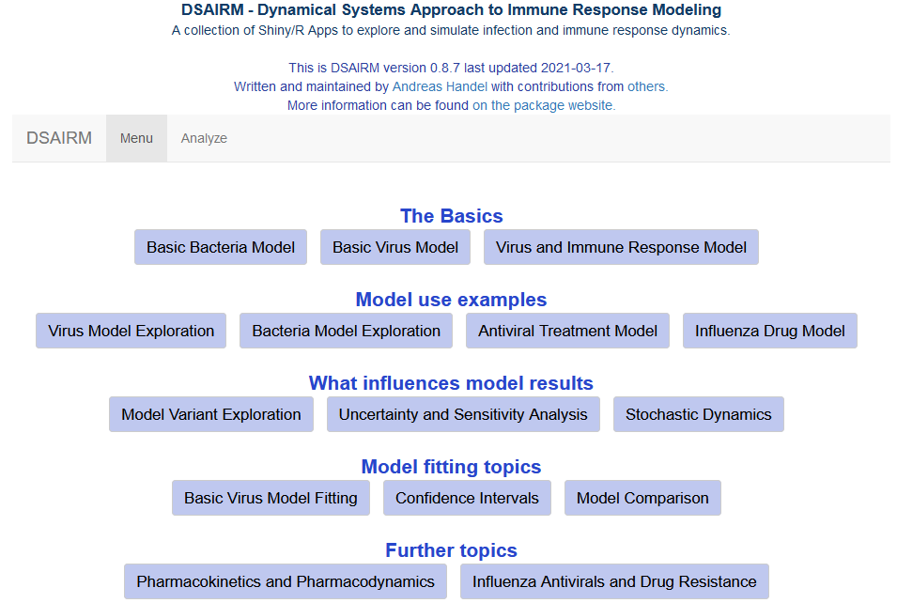Open the Influenza Drug Model
The image size is (897, 603).
(x=770, y=331)
